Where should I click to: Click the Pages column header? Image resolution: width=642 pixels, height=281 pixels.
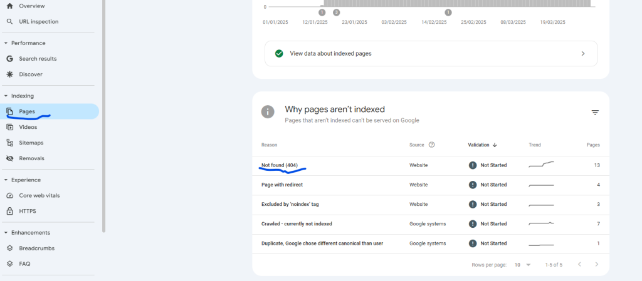593,145
